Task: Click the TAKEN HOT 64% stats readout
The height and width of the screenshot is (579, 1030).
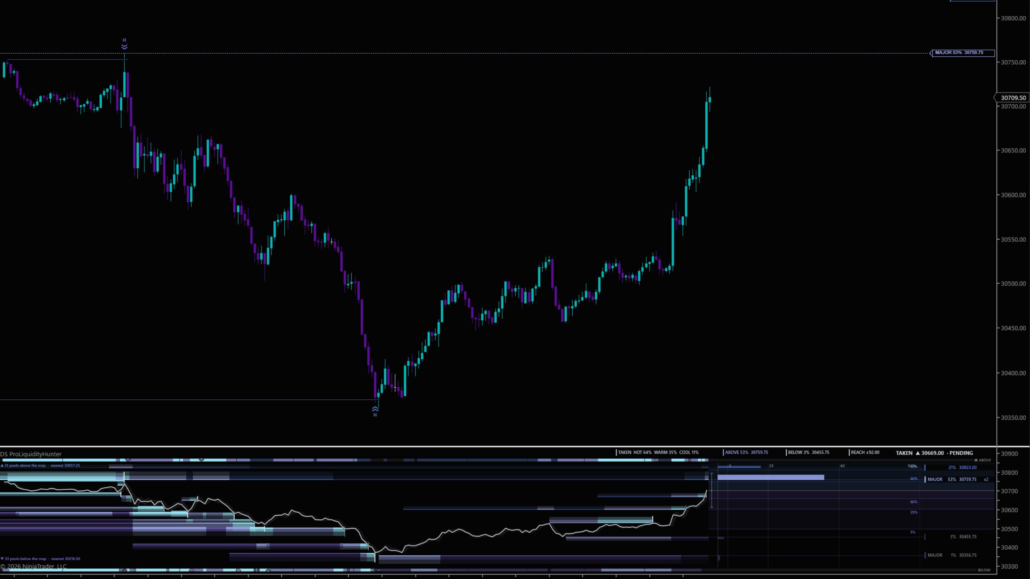Action: [x=657, y=452]
